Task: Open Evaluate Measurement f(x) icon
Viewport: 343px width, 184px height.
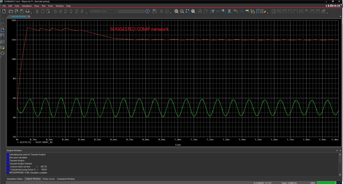Action: (242, 11)
